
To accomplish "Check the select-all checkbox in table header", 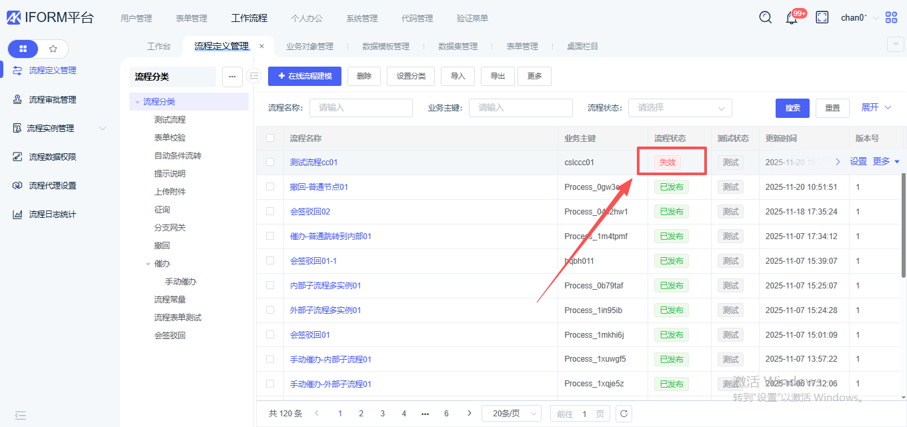I will (270, 138).
